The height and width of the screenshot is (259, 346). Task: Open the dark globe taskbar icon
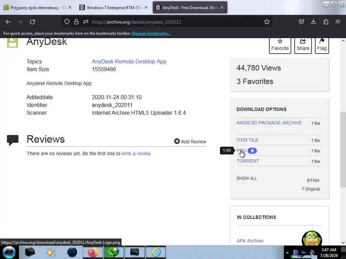pos(72,252)
